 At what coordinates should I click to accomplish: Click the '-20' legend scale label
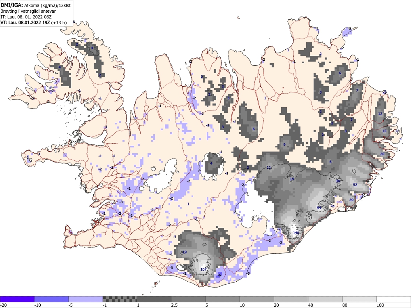pyautogui.click(x=3, y=305)
